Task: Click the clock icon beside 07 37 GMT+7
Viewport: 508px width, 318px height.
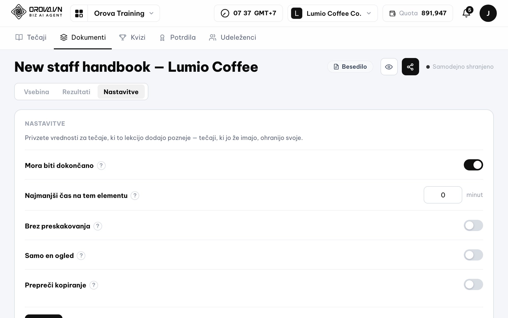Action: [x=225, y=13]
